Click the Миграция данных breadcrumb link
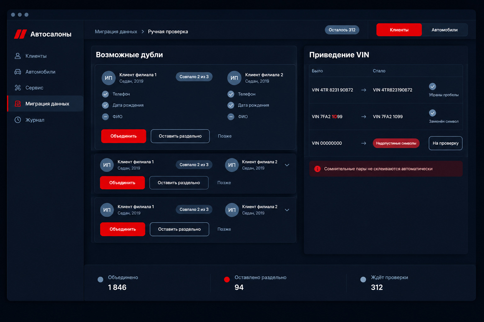The image size is (484, 322). point(116,31)
